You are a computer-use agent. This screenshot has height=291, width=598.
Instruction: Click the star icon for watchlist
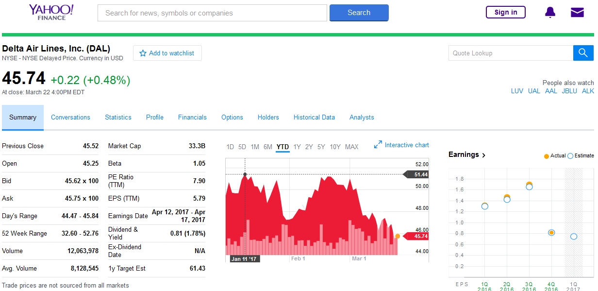[x=143, y=53]
